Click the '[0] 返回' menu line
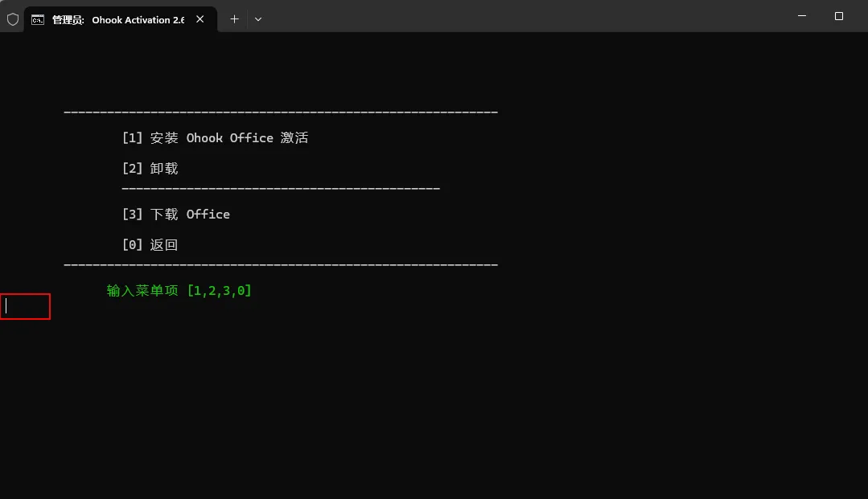Screen dimensions: 868x499 coord(150,244)
